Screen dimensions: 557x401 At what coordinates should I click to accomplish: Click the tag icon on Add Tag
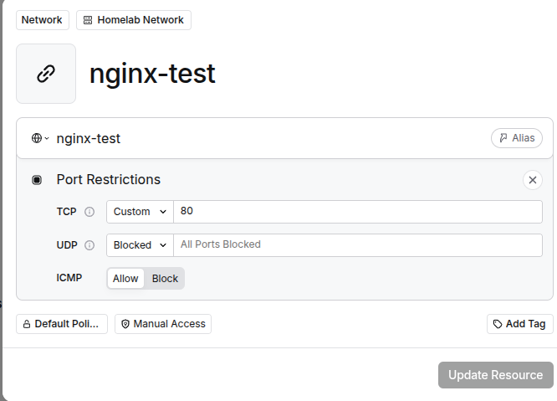tap(498, 324)
